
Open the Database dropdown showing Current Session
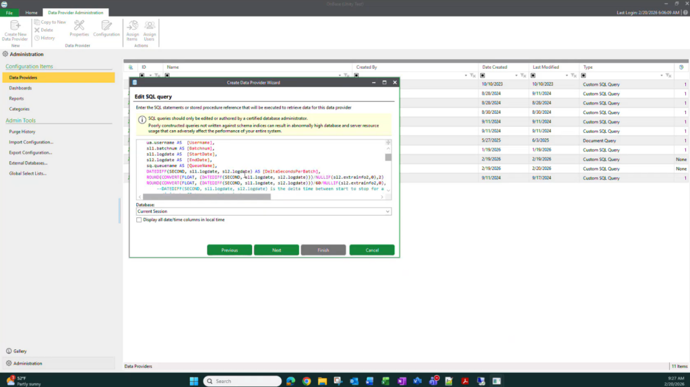387,212
